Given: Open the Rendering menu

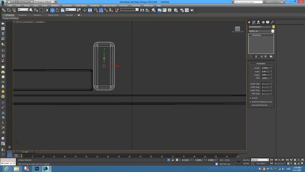Looking at the screenshot, I should point(95,6).
